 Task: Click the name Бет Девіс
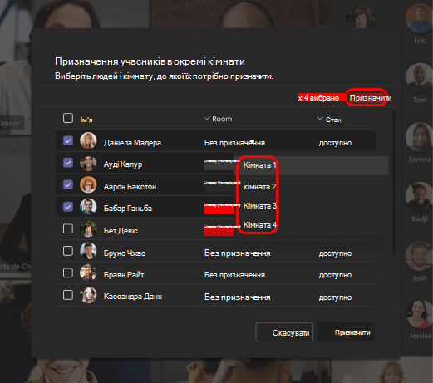coord(121,230)
